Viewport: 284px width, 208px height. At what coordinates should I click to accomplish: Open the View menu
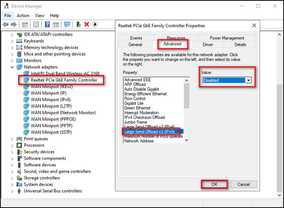tap(40, 15)
